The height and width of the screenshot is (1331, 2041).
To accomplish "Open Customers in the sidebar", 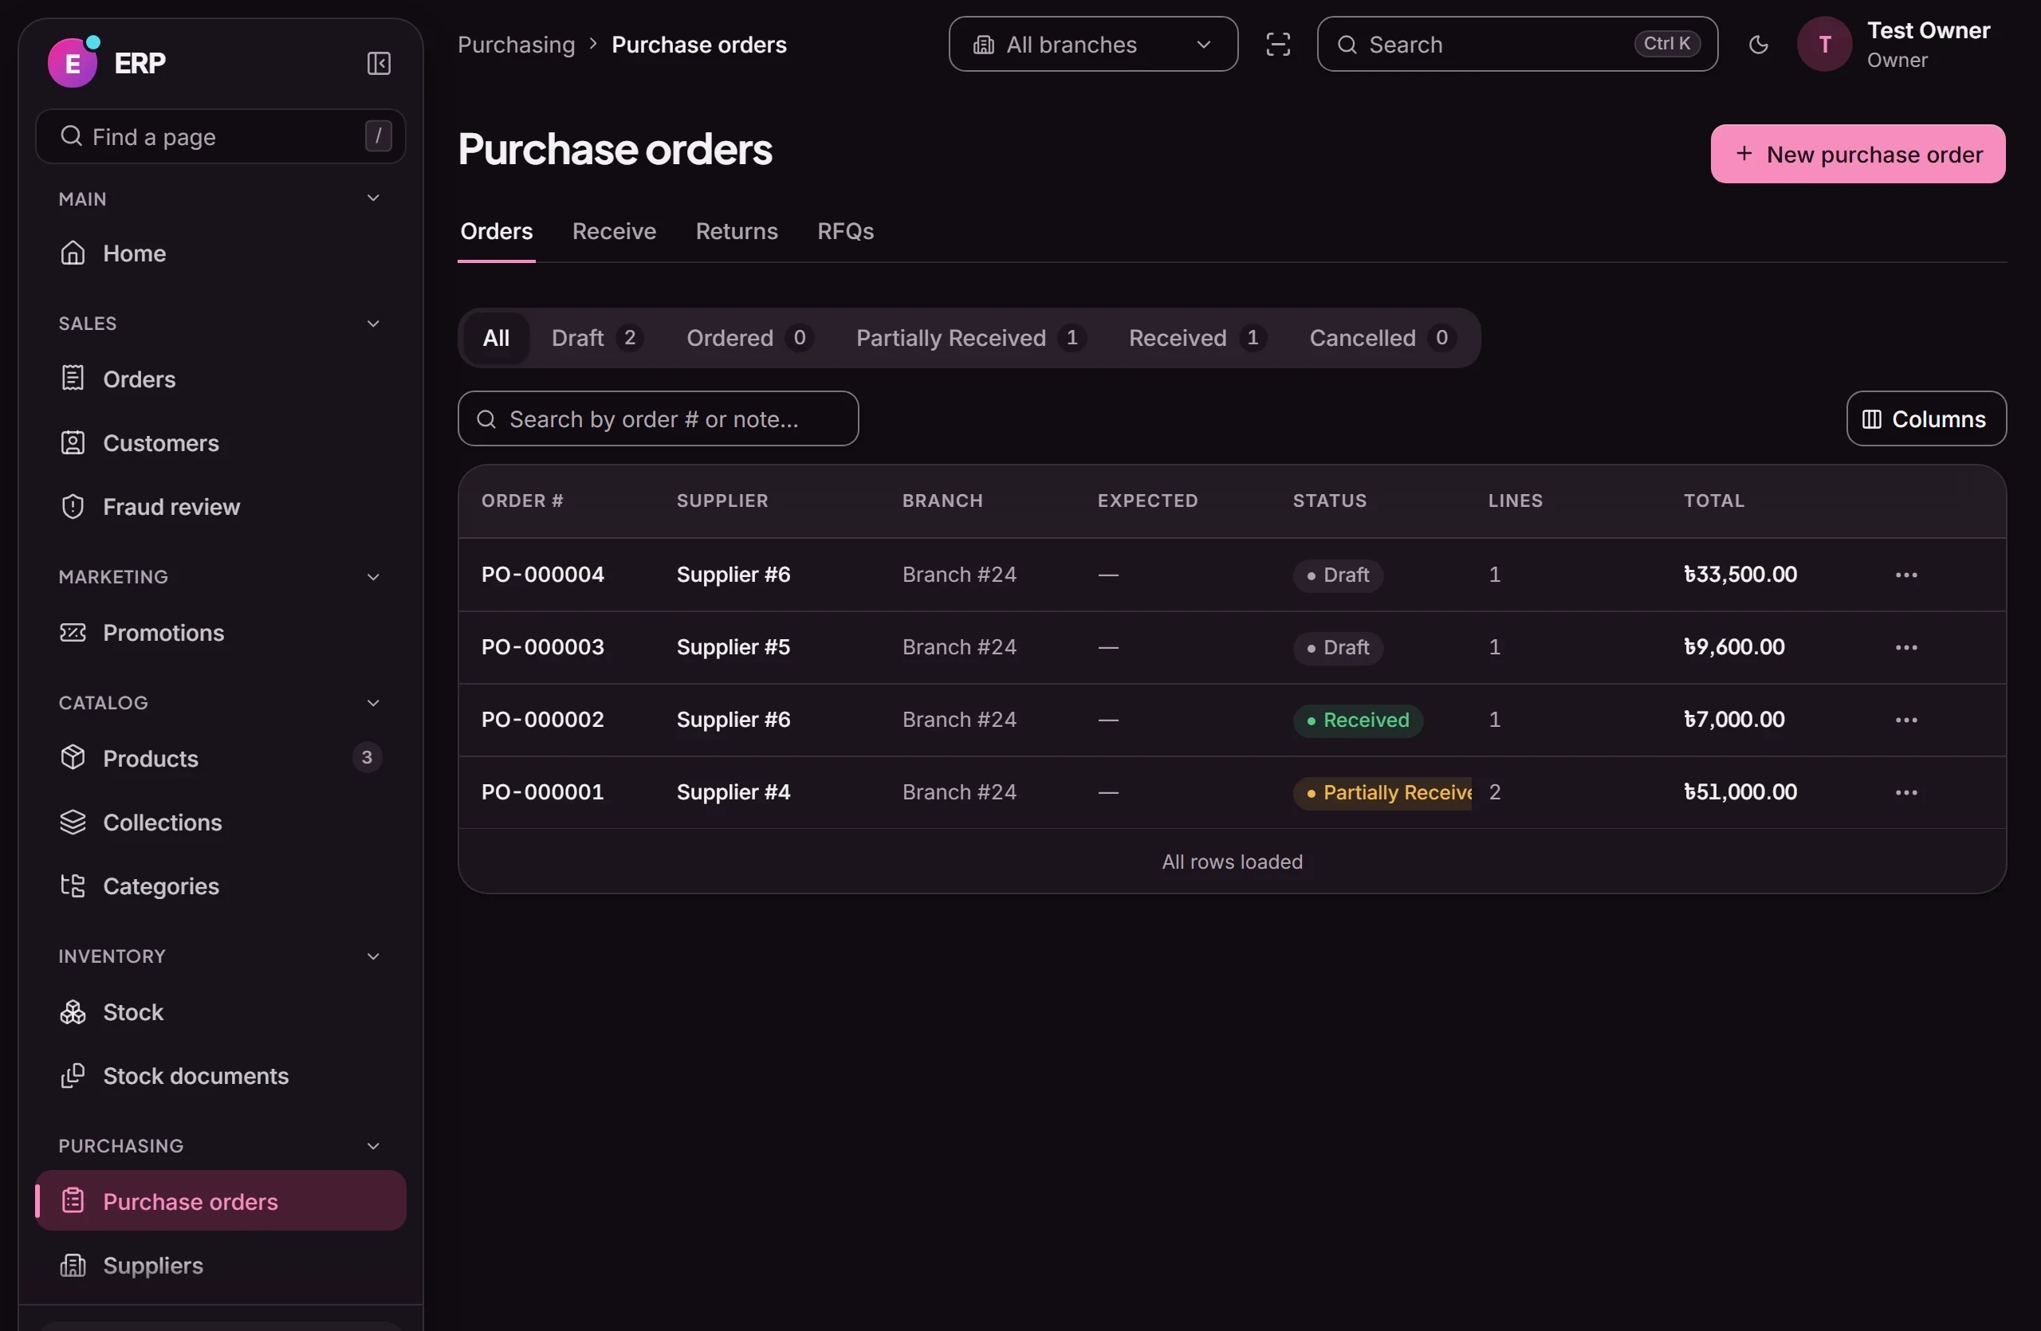I will coord(220,443).
